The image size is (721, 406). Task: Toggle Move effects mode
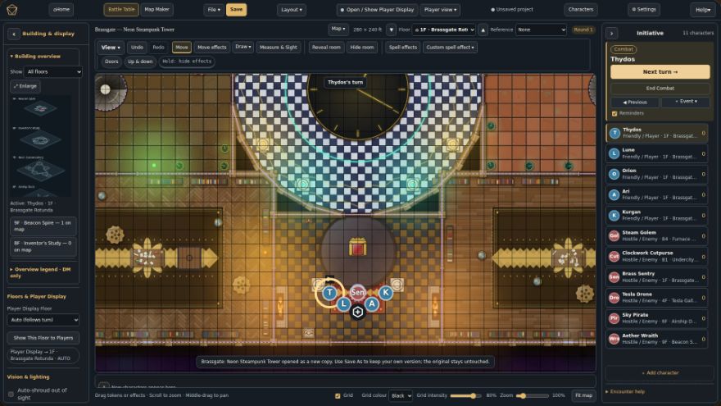[212, 48]
